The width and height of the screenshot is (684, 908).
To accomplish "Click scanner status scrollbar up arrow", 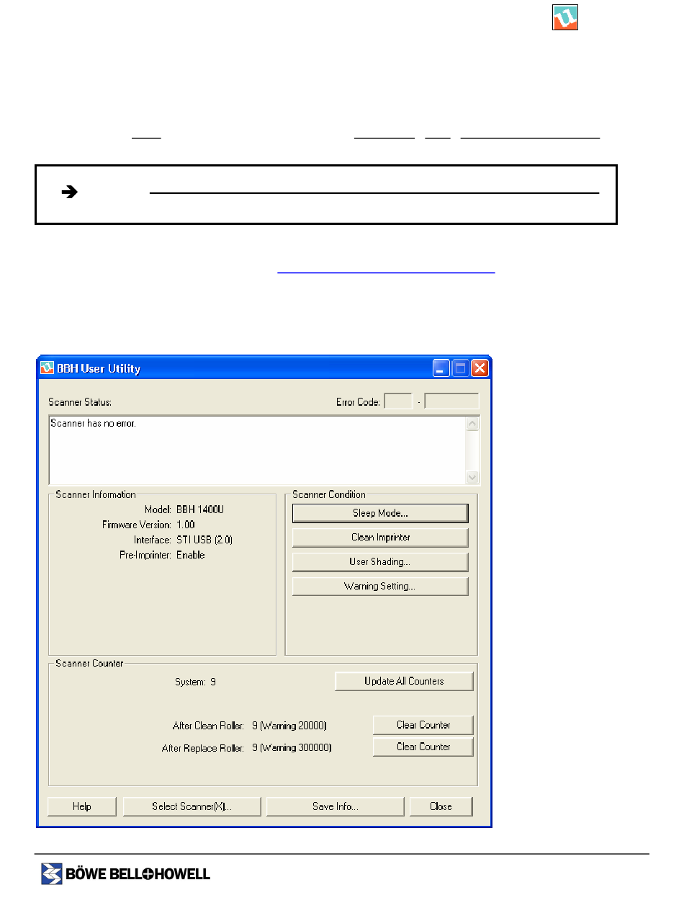I will 472,424.
